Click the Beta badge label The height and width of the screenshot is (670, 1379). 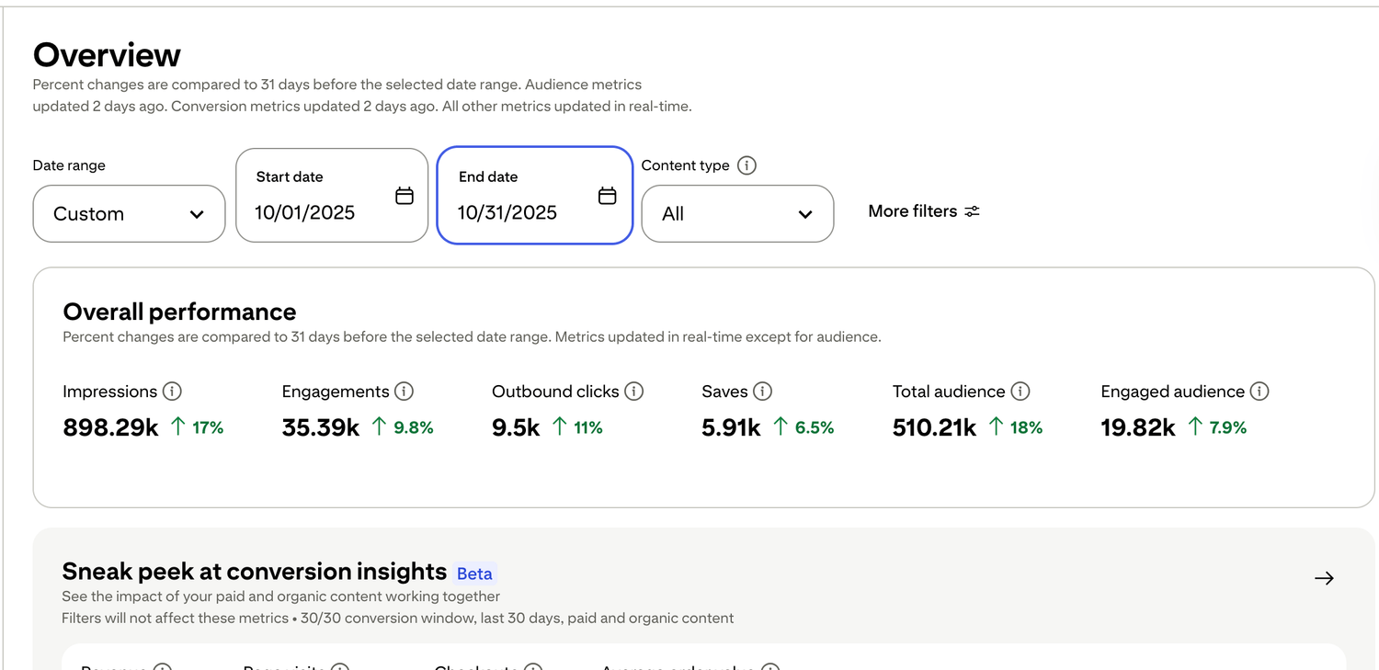click(x=474, y=573)
